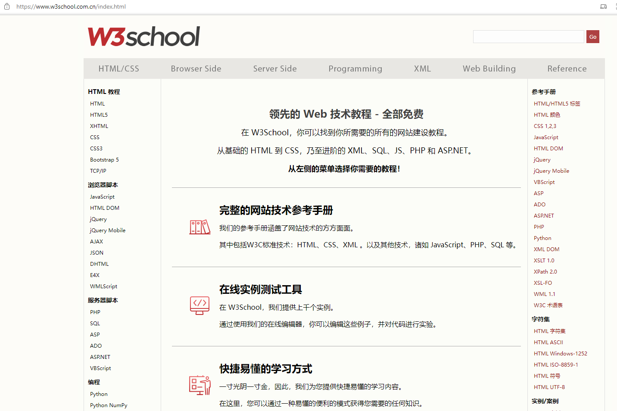The height and width of the screenshot is (411, 617).
Task: Open Python tutorial in left sidebar
Action: (99, 394)
